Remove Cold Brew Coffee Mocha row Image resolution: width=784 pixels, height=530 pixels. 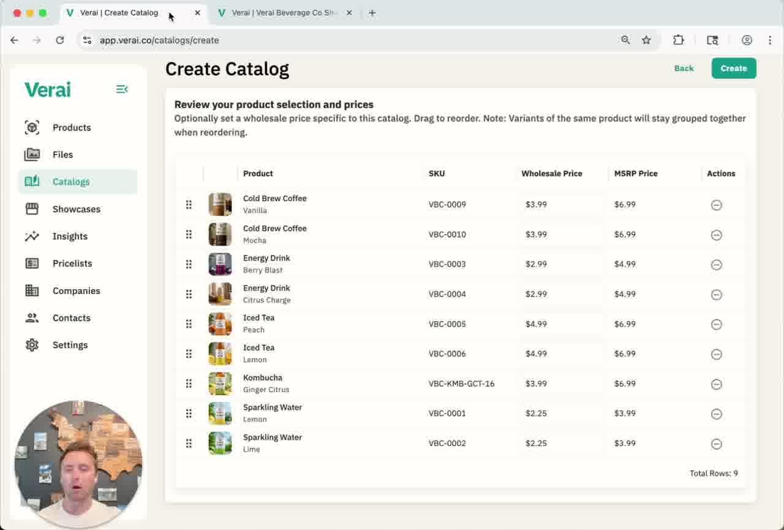(x=716, y=235)
